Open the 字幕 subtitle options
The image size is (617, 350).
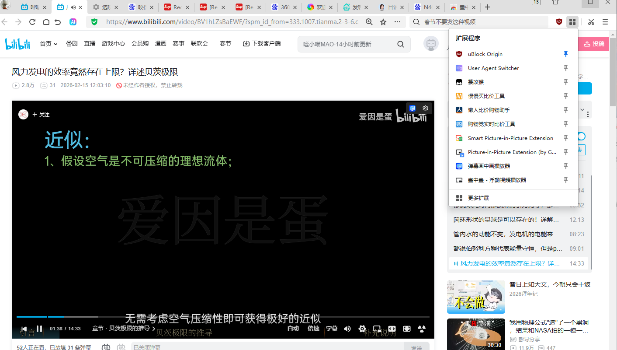[332, 329]
